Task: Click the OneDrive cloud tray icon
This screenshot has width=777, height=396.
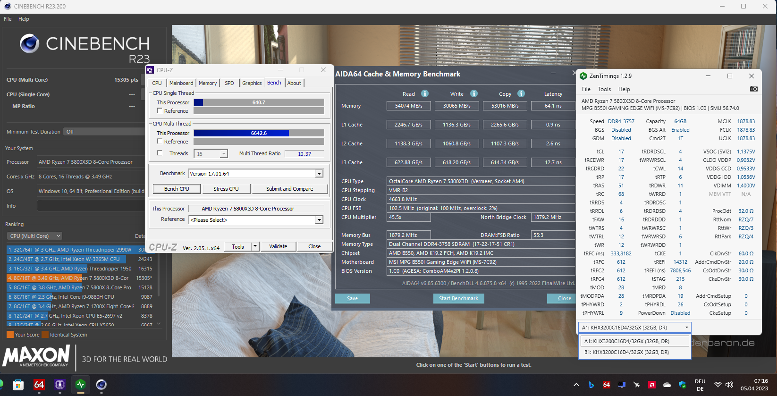Action: 667,385
